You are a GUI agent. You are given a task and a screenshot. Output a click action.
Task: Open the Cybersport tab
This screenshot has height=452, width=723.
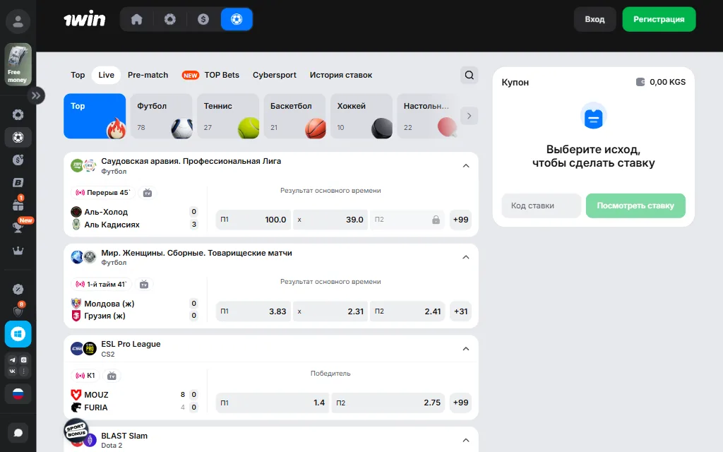tap(275, 75)
